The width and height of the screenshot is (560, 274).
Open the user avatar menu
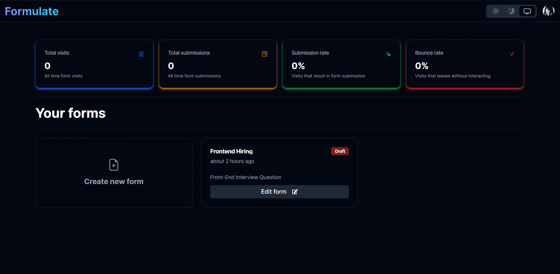548,11
